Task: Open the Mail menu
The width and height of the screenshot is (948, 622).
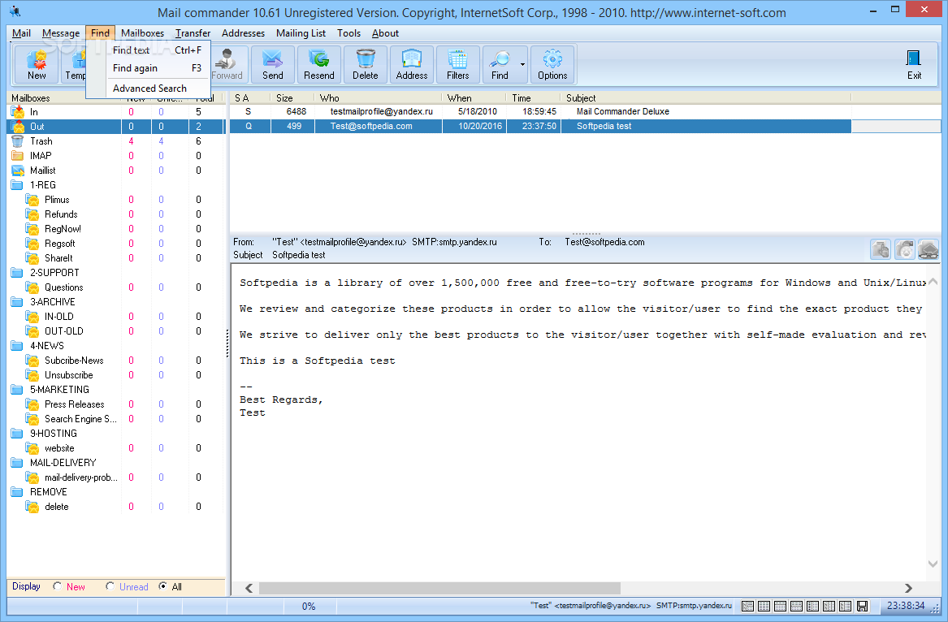Action: click(21, 33)
